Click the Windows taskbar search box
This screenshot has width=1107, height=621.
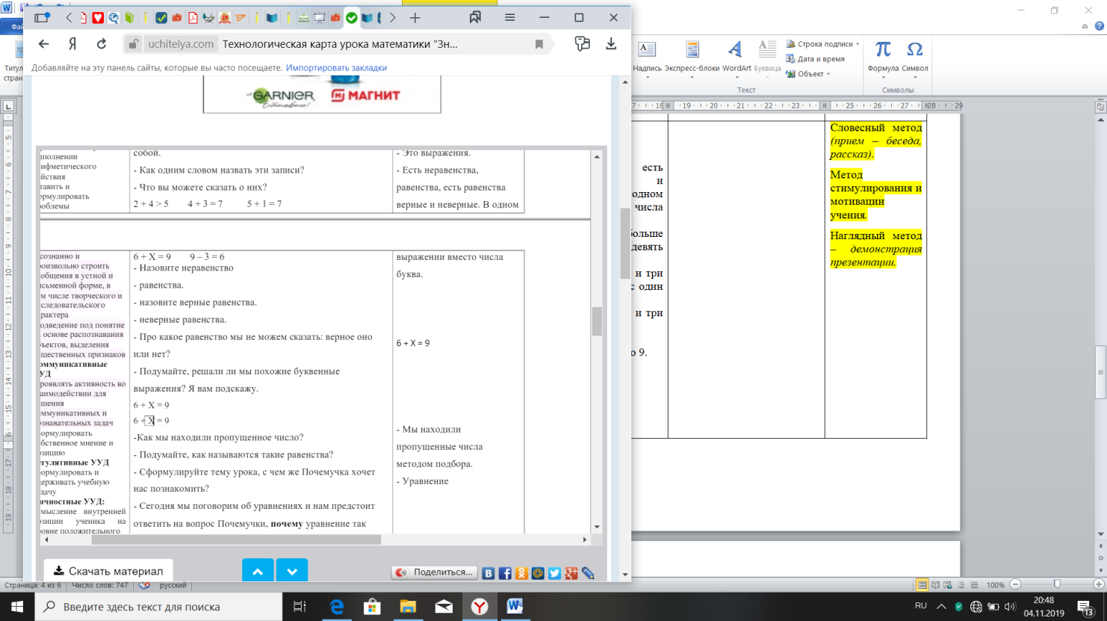pyautogui.click(x=158, y=607)
